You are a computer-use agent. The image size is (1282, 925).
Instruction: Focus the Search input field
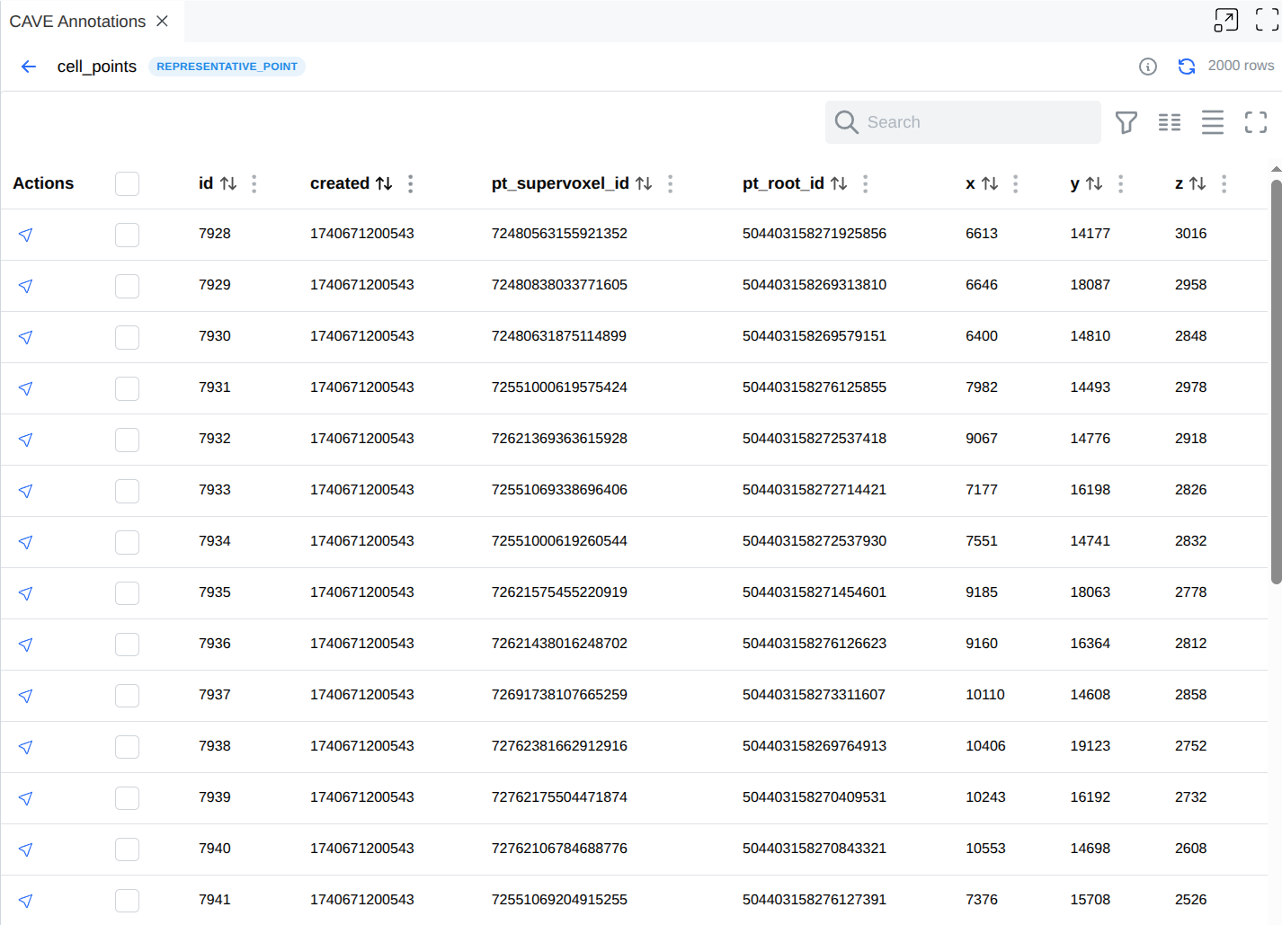pyautogui.click(x=963, y=122)
